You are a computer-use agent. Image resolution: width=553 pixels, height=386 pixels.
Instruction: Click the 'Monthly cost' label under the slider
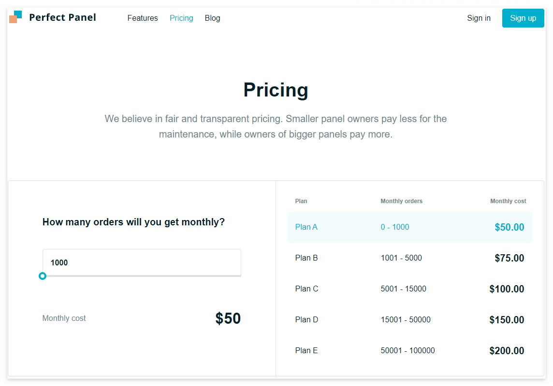pyautogui.click(x=64, y=318)
